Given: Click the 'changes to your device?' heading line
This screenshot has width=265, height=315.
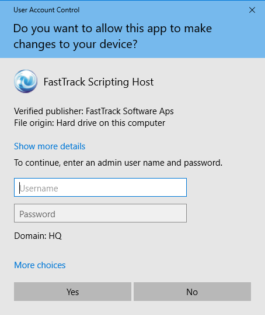Looking at the screenshot, I should [x=75, y=44].
